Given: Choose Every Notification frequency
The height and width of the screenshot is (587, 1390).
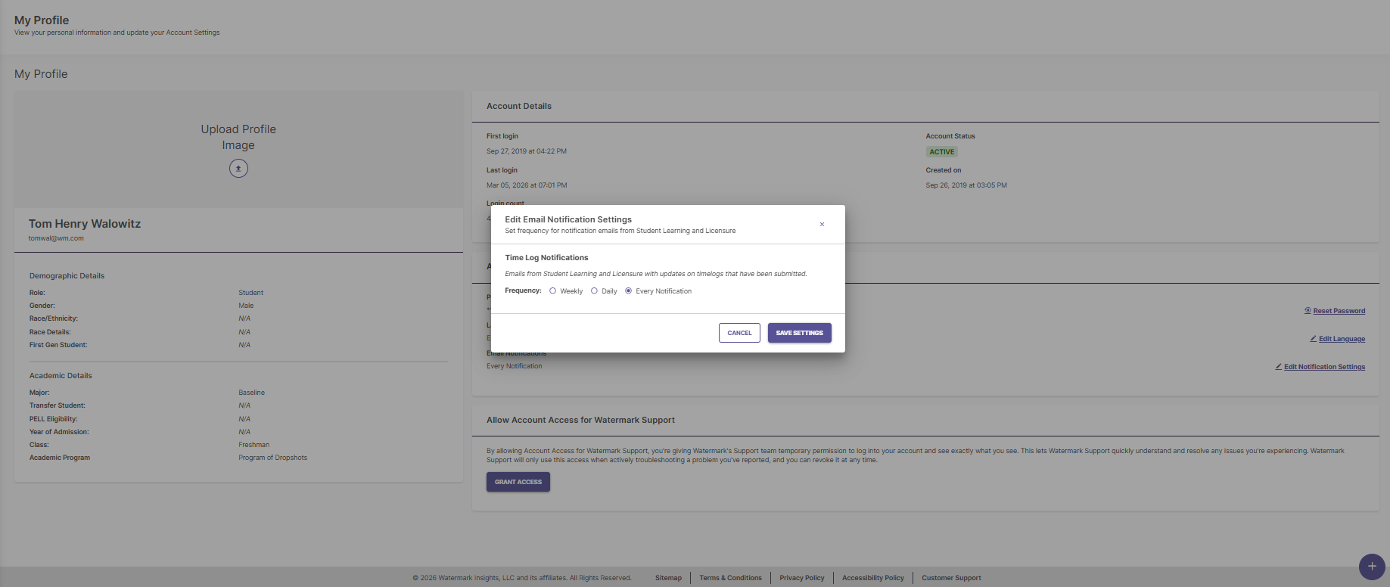Looking at the screenshot, I should [628, 291].
